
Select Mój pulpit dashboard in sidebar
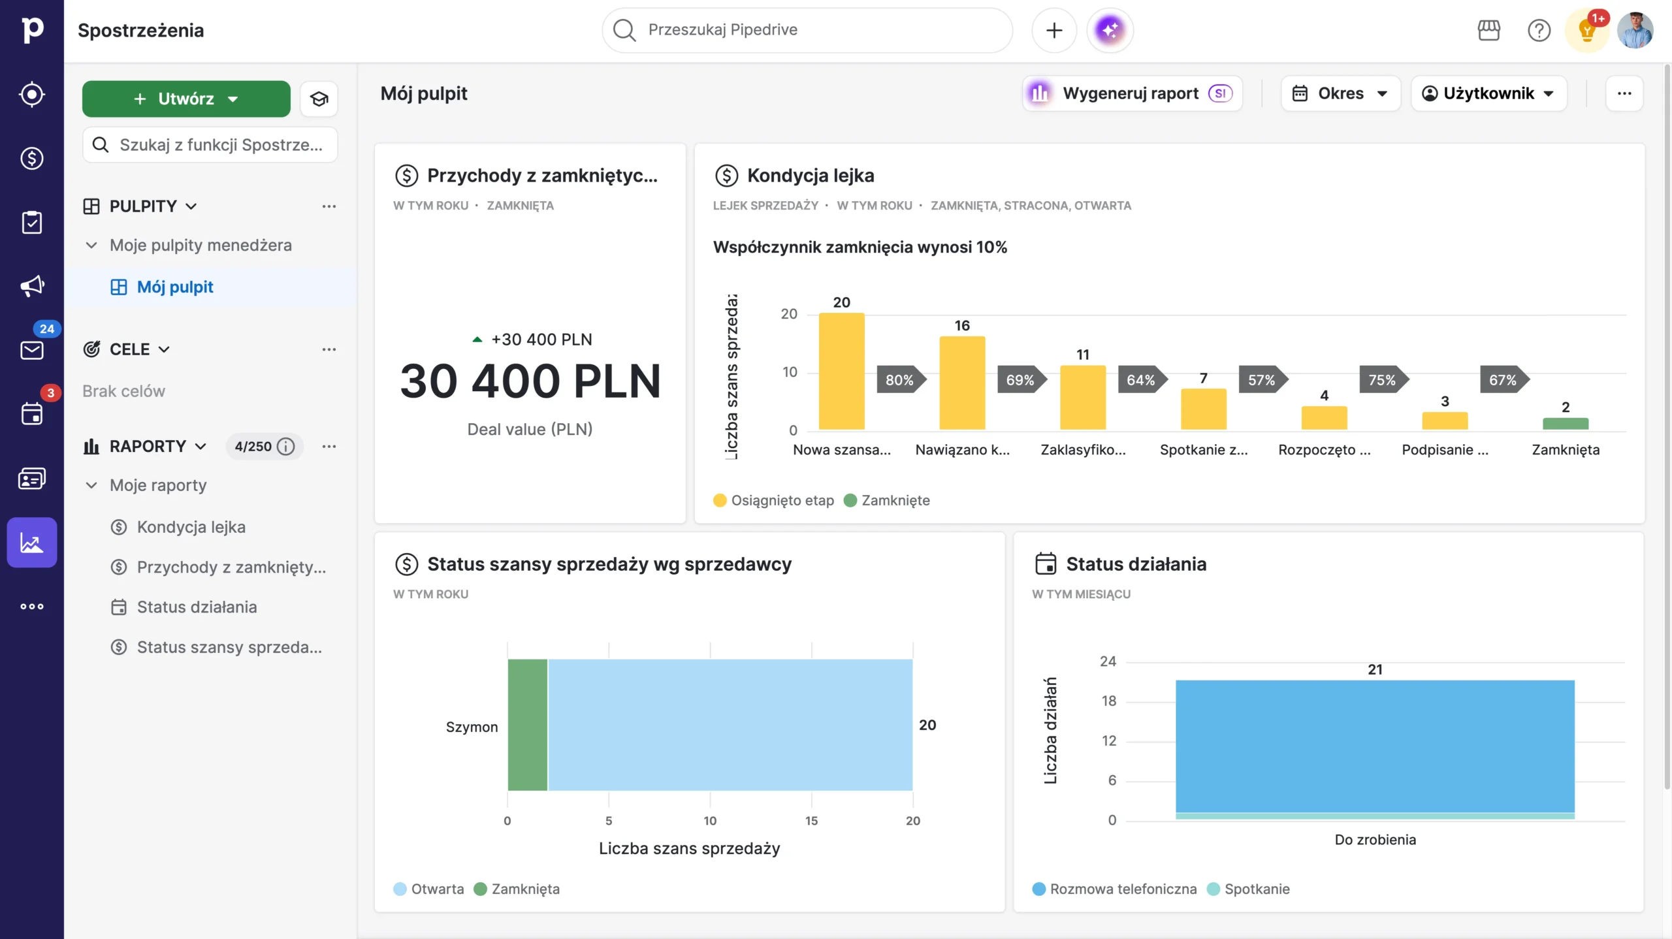(210, 287)
